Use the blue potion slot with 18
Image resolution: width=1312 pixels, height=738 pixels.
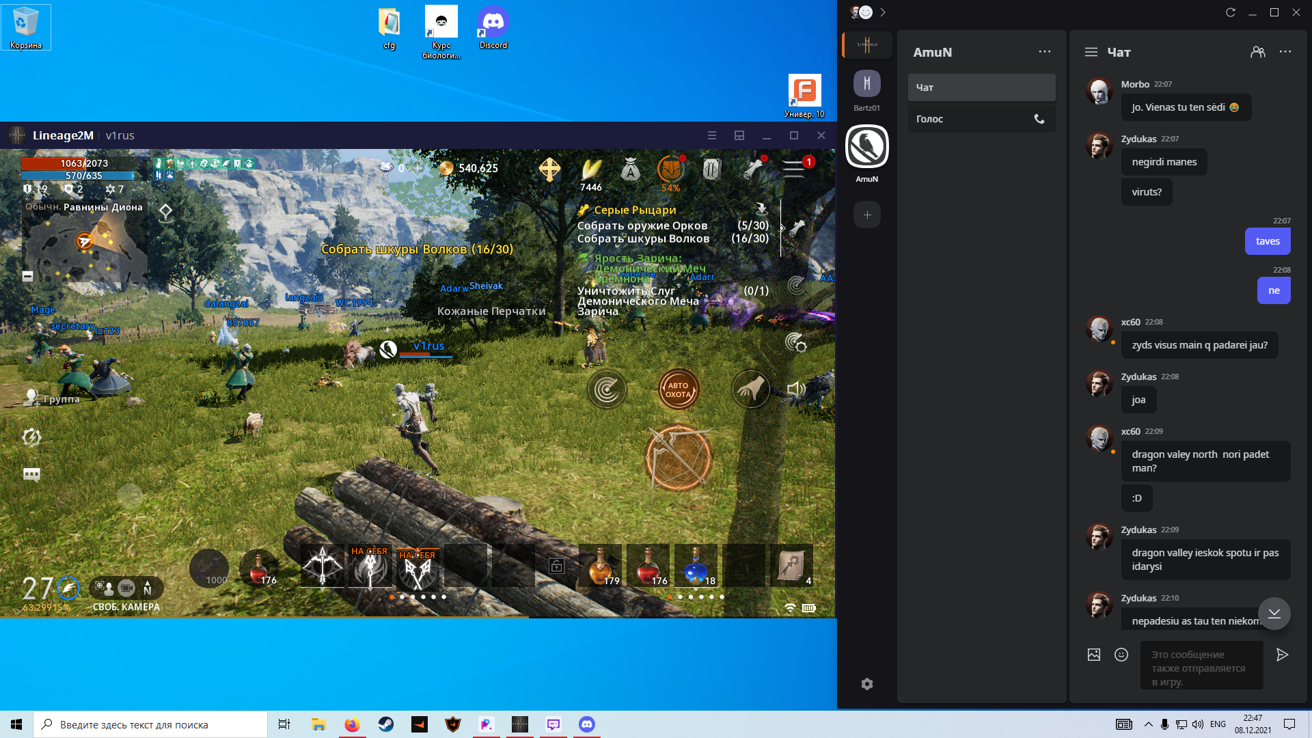click(696, 566)
